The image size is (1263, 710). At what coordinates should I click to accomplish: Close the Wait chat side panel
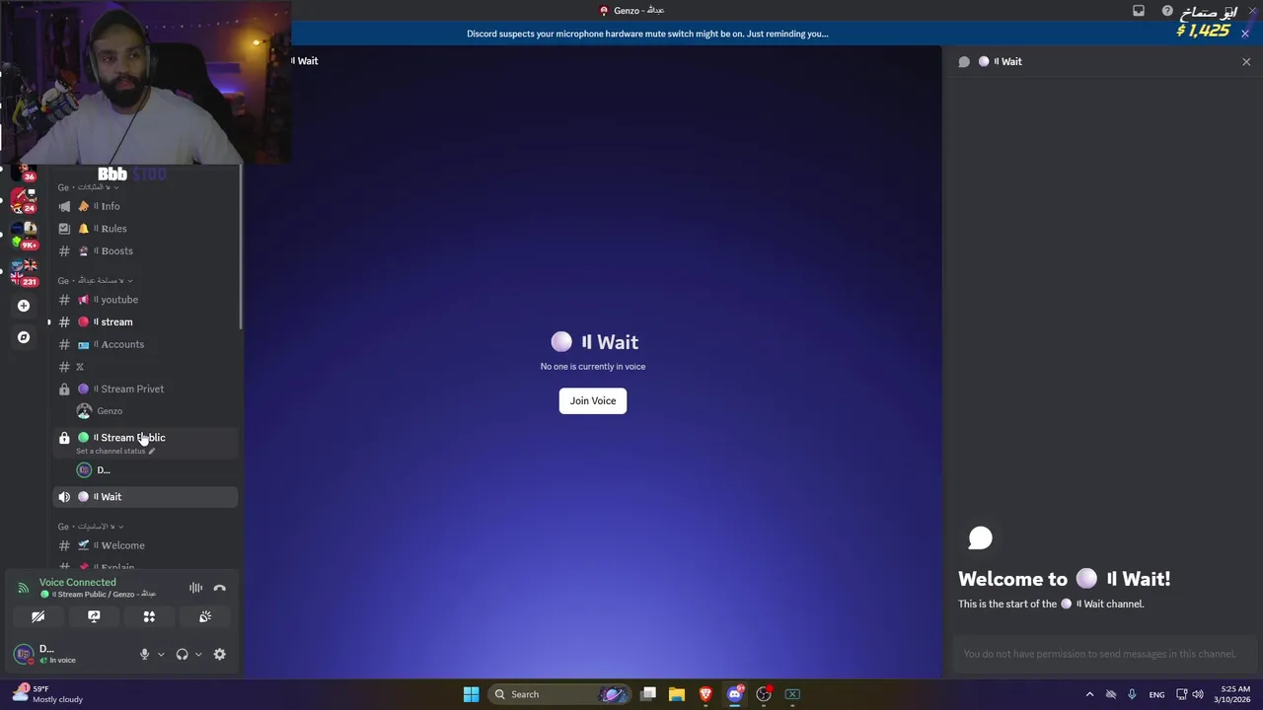1246,61
